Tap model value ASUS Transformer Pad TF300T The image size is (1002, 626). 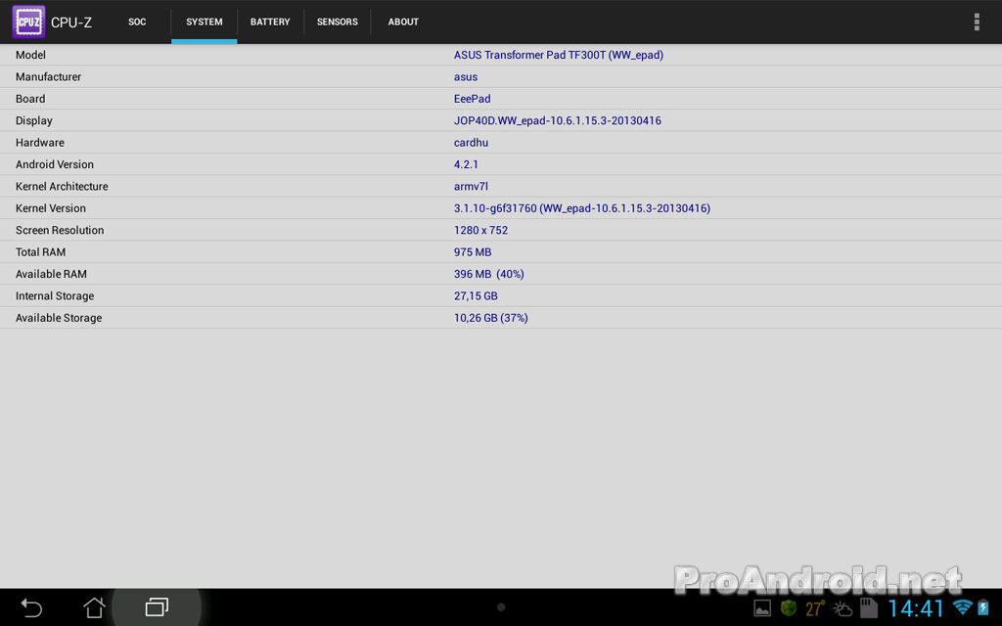tap(559, 55)
